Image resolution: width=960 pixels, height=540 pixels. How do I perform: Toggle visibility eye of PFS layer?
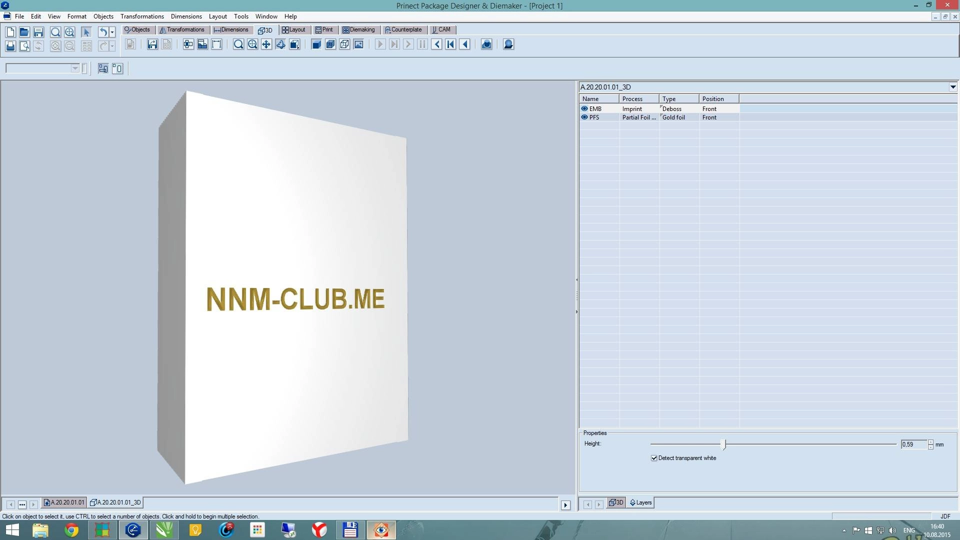pos(584,117)
